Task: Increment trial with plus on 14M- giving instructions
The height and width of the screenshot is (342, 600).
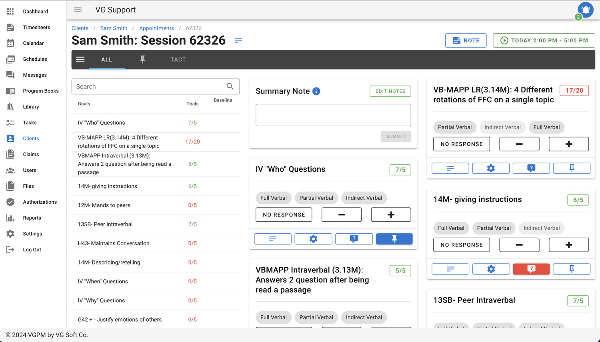Action: pos(568,245)
